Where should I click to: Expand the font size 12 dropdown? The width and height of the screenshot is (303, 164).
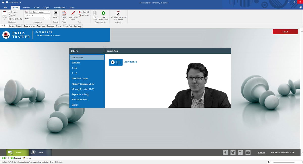49,15
